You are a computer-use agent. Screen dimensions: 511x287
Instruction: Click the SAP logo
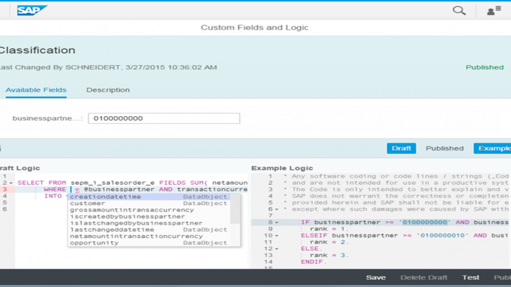32,10
